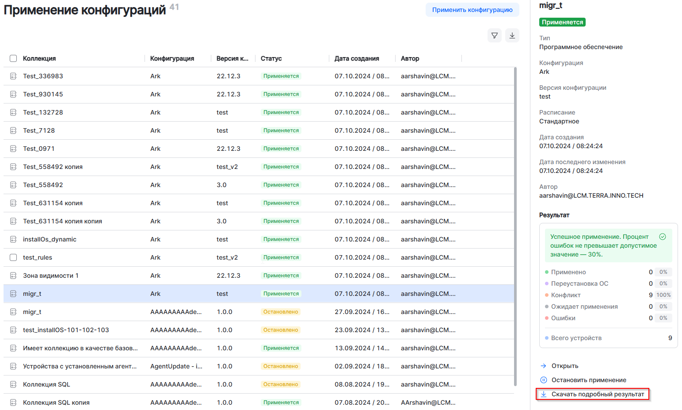Click the Остановлено status badge for Коллекция SQL

281,384
